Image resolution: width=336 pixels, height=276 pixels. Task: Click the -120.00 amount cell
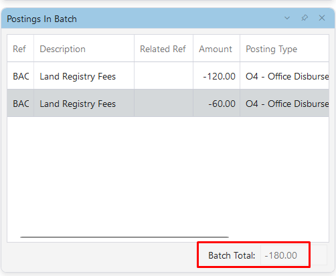click(216, 76)
